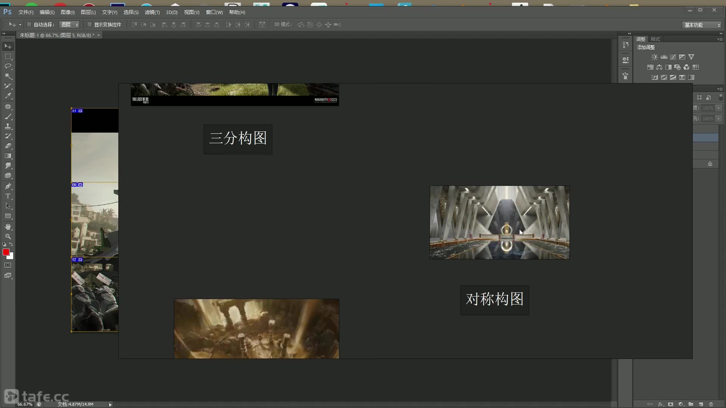The height and width of the screenshot is (408, 726).
Task: Click the white background color swatch
Action: point(11,257)
